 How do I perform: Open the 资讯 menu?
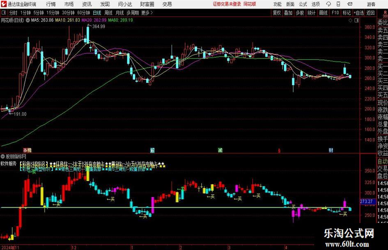tap(87, 4)
